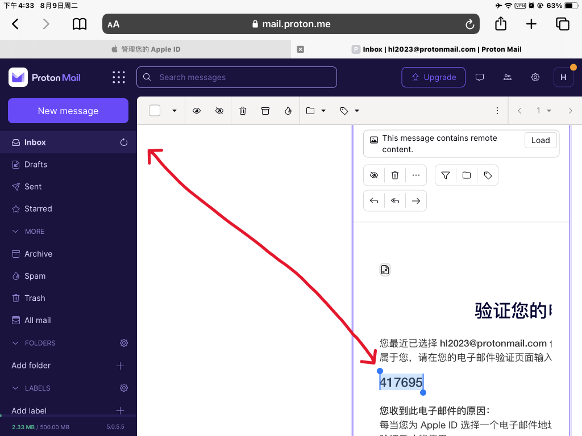Open the feedback chat bubble icon
Image resolution: width=582 pixels, height=436 pixels.
(480, 77)
